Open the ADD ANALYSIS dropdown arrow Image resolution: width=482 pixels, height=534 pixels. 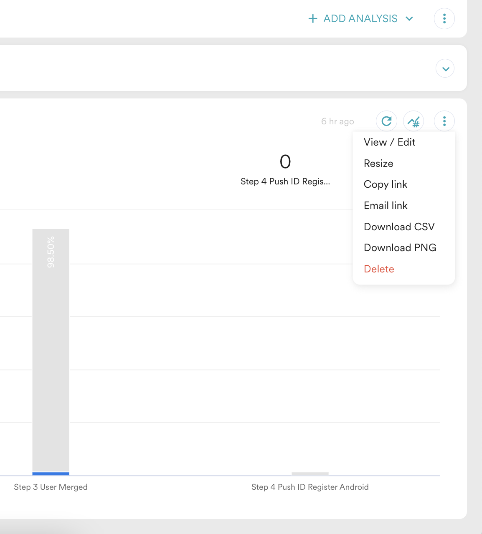409,19
